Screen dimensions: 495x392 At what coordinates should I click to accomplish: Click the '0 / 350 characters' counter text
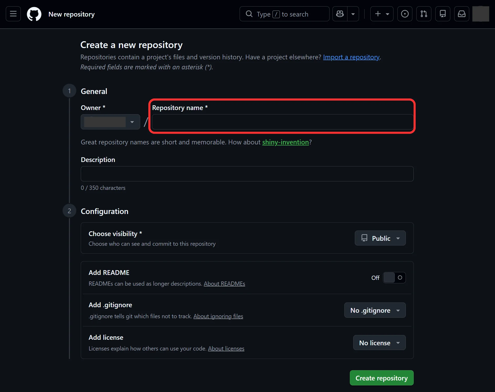point(103,188)
